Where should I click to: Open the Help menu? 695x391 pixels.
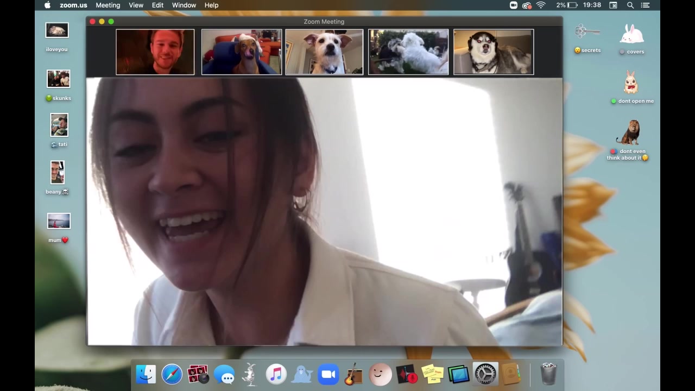coord(211,5)
